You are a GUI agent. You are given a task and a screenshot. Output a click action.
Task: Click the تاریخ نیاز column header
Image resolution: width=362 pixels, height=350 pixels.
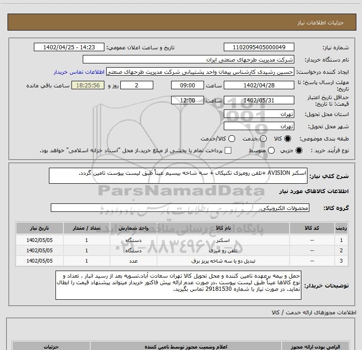(x=39, y=228)
